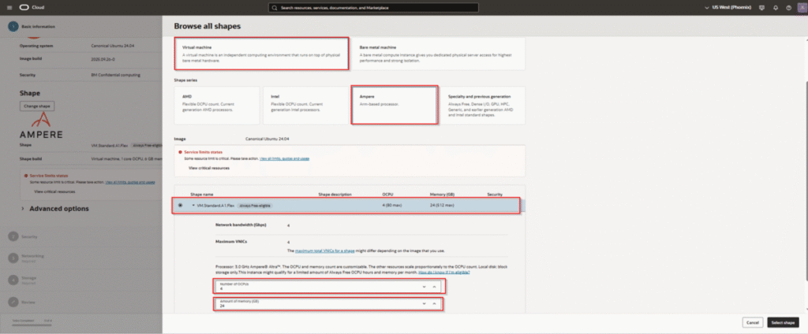Increase the Number of OCPUs with up arrow
808x334 pixels.
[434, 286]
